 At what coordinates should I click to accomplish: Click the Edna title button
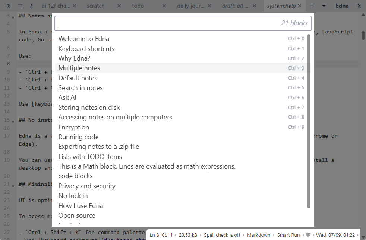(342, 6)
